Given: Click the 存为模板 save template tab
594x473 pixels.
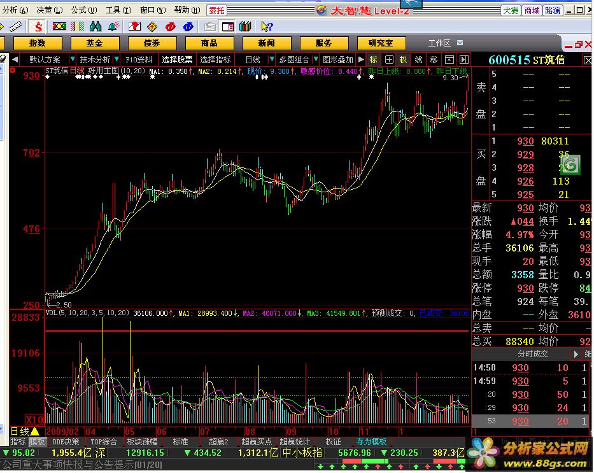Looking at the screenshot, I should click(371, 442).
